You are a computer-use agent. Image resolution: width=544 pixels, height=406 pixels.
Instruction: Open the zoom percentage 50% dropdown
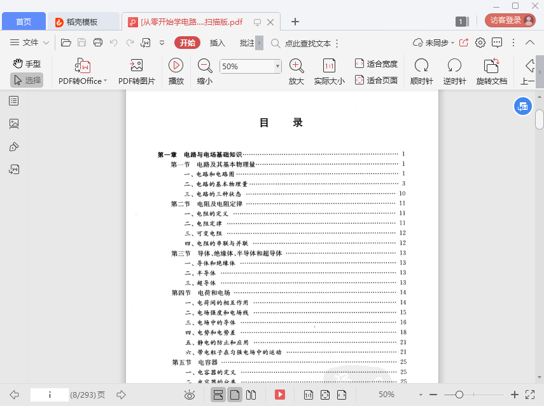[x=277, y=66]
